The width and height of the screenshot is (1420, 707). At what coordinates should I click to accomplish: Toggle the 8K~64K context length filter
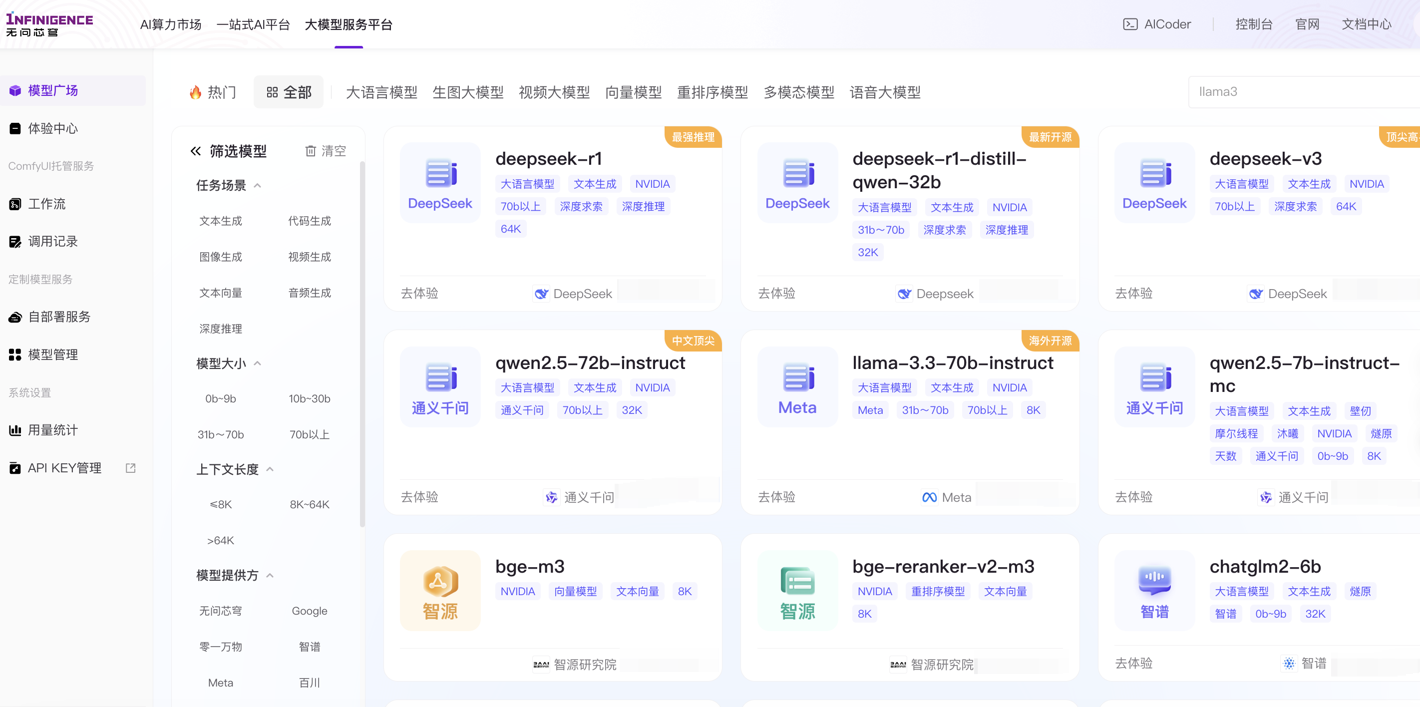pyautogui.click(x=309, y=504)
